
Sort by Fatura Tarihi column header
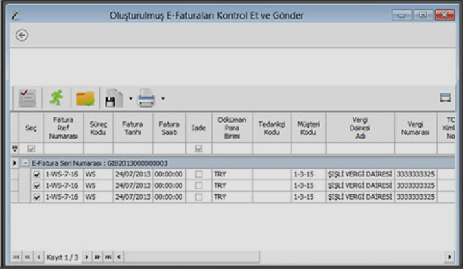pyautogui.click(x=132, y=128)
